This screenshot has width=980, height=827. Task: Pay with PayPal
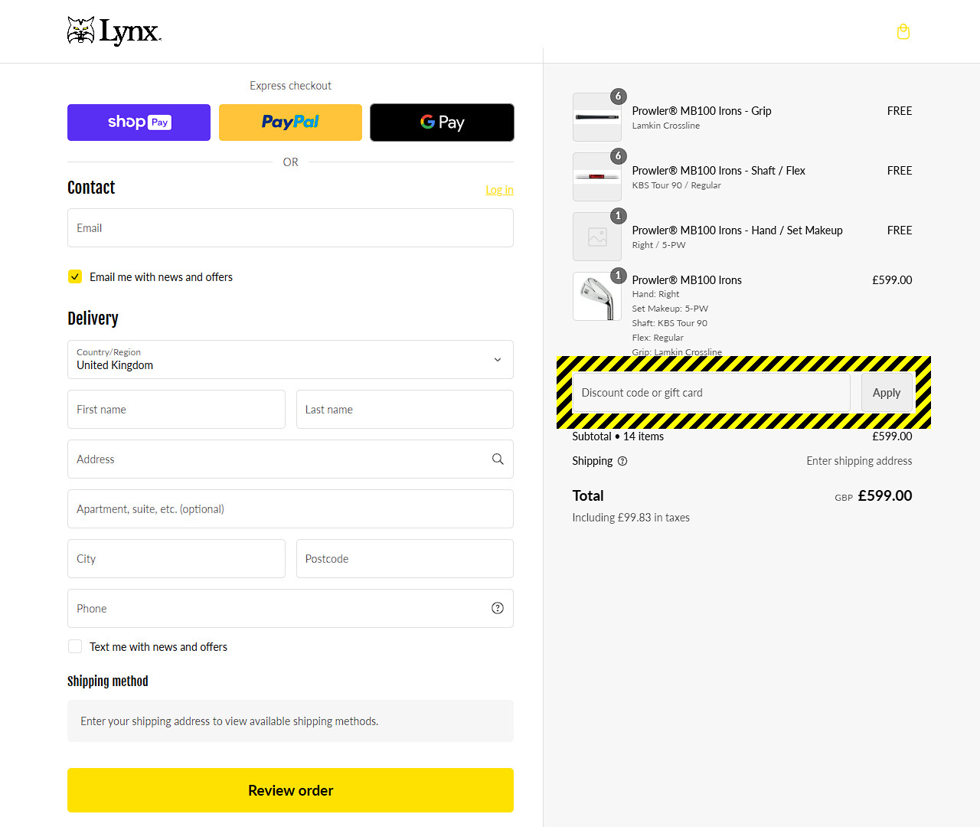tap(290, 123)
